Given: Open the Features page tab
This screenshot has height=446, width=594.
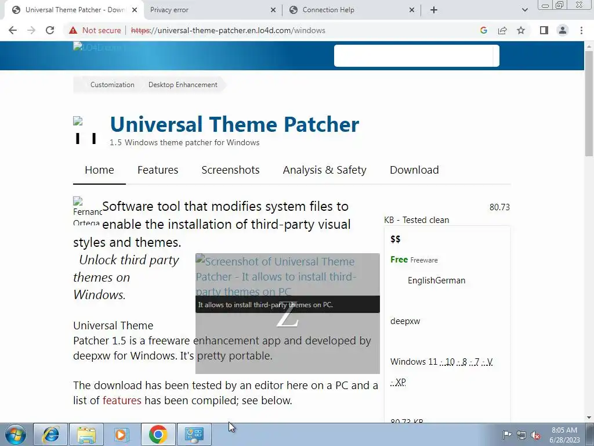Looking at the screenshot, I should 158,170.
